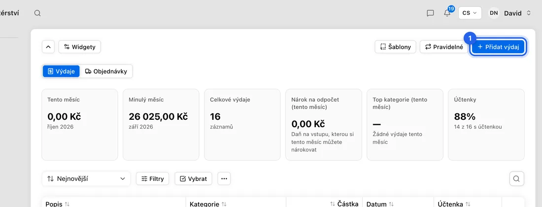This screenshot has width=542, height=207.
Task: Open the chat messages icon
Action: tap(430, 13)
